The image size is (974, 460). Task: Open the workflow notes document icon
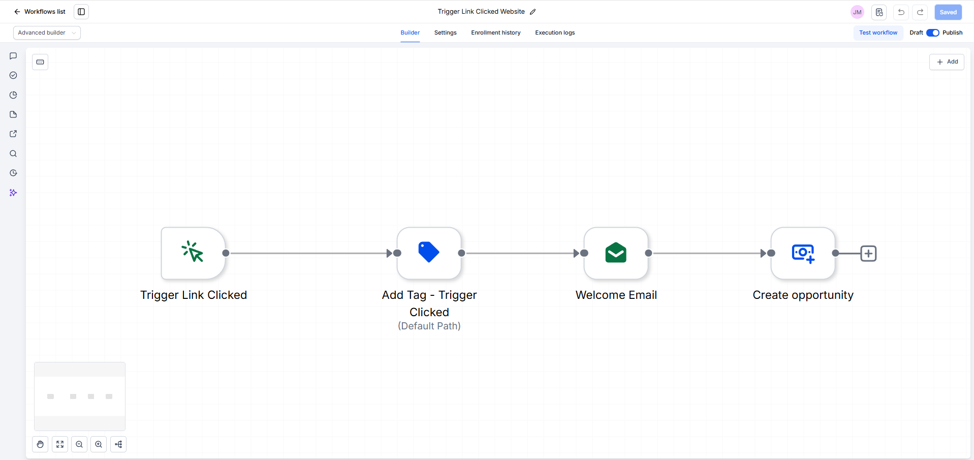click(x=879, y=12)
